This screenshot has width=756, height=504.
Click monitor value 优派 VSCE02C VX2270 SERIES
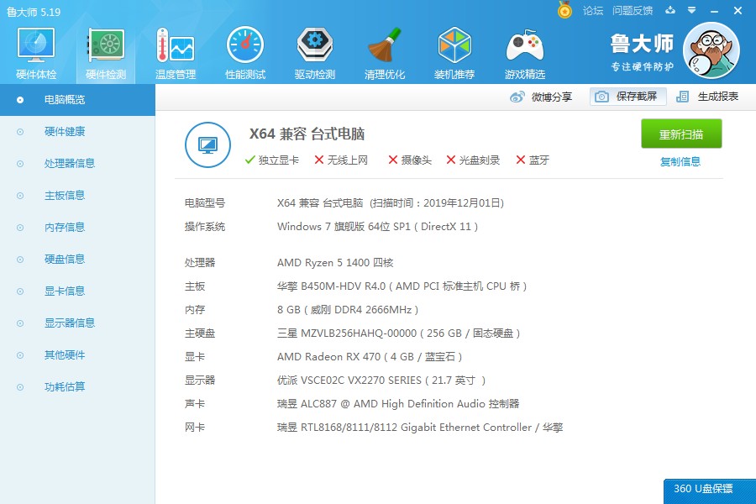pos(381,380)
